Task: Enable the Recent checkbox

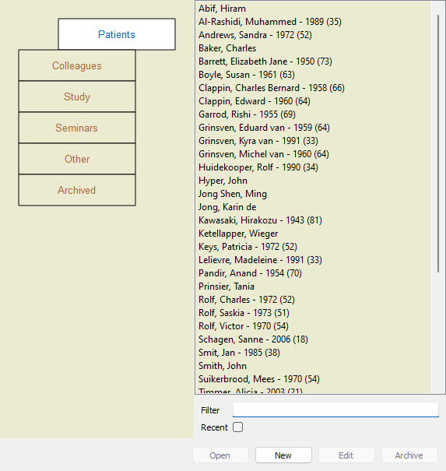Action: [x=237, y=427]
